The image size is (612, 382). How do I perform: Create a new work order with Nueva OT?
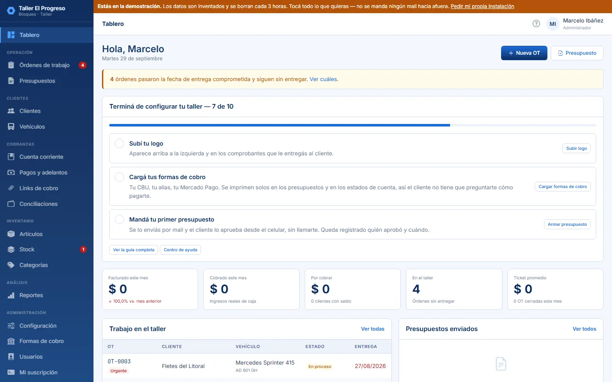pyautogui.click(x=524, y=53)
